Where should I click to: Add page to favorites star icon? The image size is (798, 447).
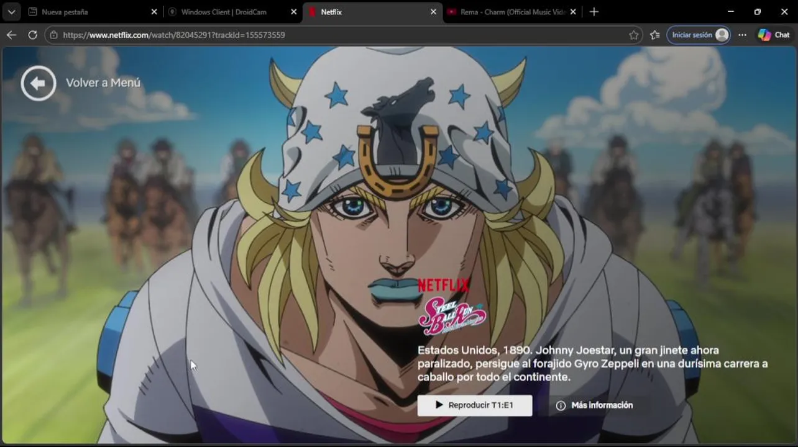(x=633, y=35)
